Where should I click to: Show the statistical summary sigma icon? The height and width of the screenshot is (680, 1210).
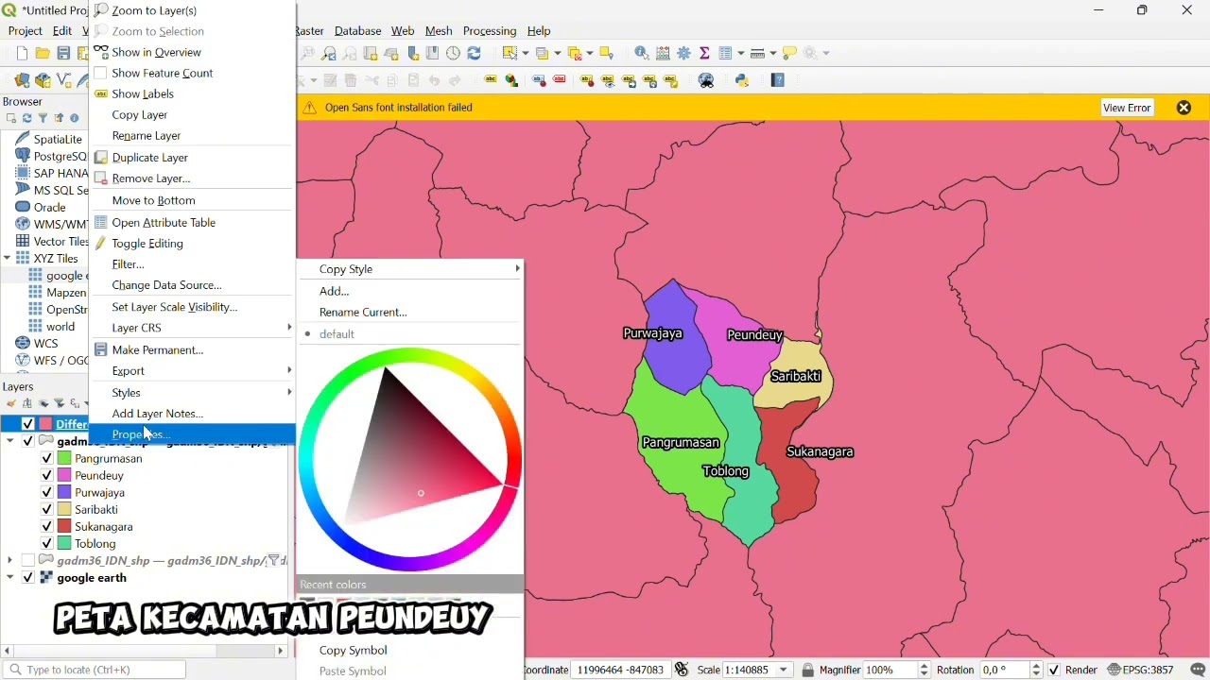[x=705, y=54]
